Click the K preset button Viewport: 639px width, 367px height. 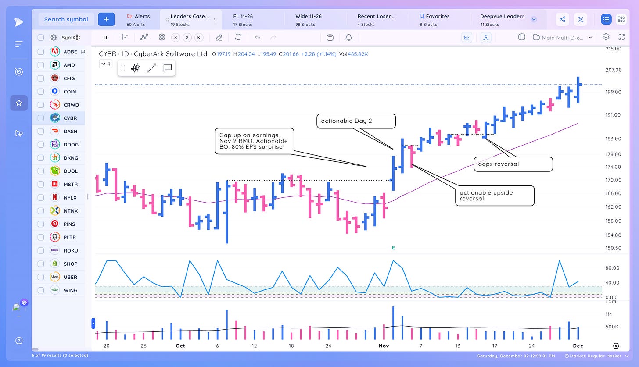[199, 37]
